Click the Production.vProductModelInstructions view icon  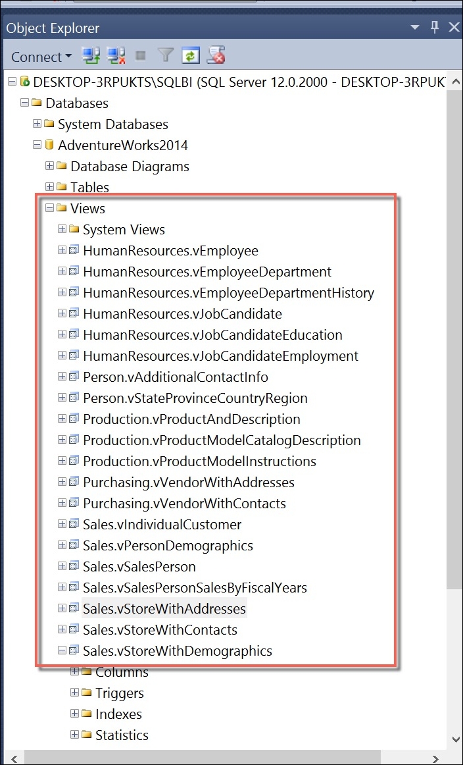pos(73,461)
